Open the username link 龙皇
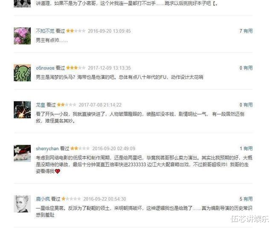Viewport: 273px width, 228px height. coord(41,105)
